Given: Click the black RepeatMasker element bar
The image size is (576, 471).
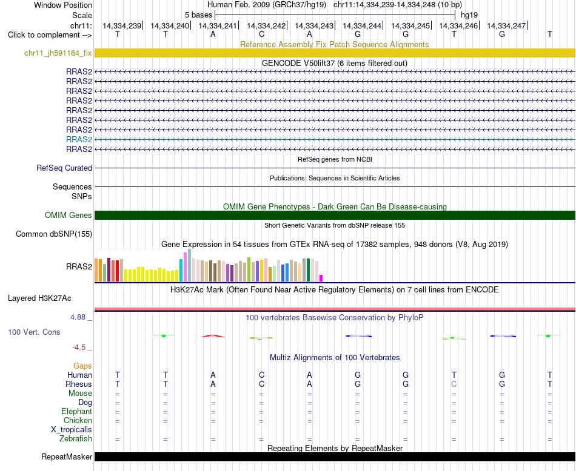Looking at the screenshot, I should pos(335,456).
